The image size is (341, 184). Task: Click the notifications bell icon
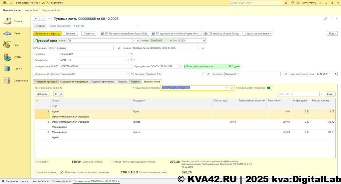pos(286,3)
